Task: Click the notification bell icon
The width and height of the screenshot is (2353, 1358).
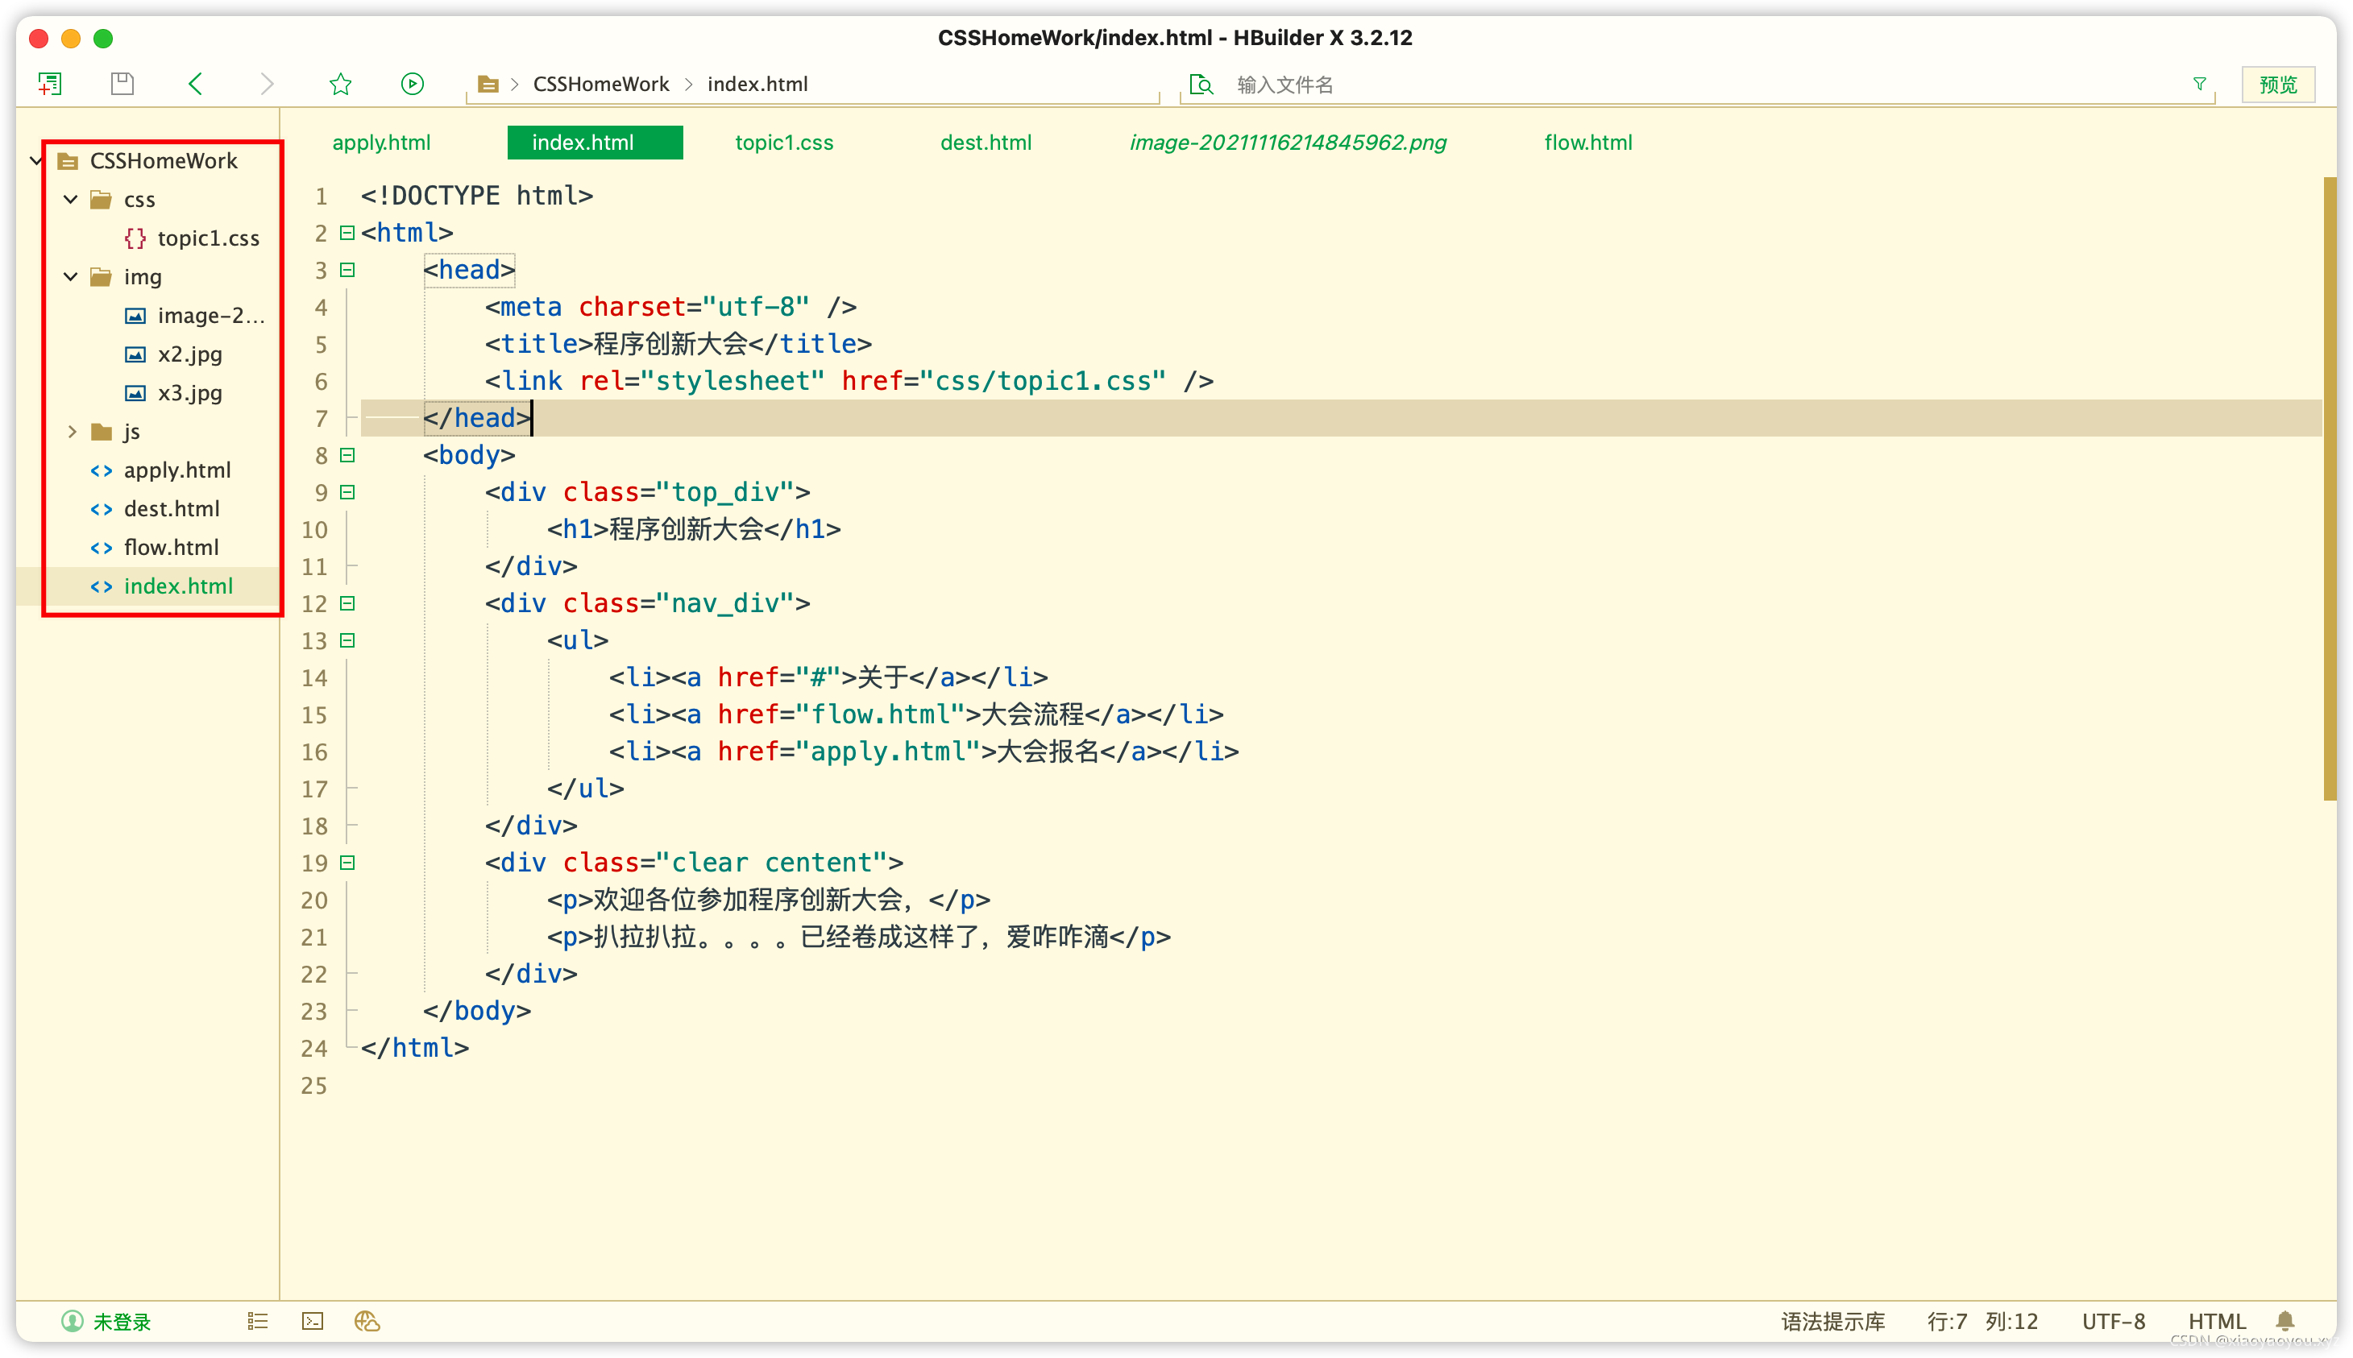Action: 2284,1321
